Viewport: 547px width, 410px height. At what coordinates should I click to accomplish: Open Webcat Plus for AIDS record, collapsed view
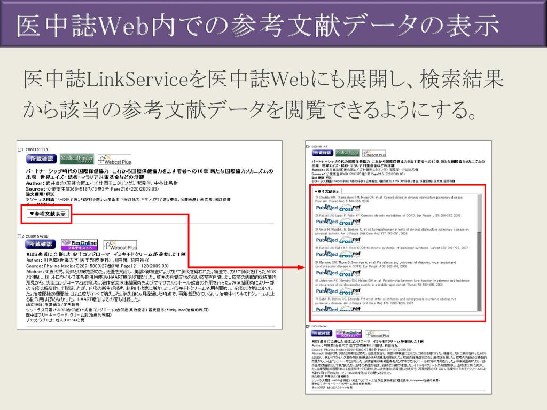click(x=120, y=245)
